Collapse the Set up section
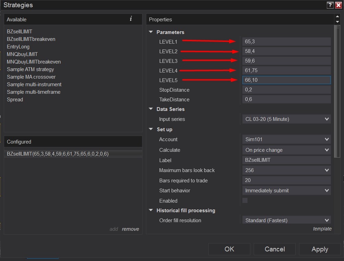 [x=151, y=129]
